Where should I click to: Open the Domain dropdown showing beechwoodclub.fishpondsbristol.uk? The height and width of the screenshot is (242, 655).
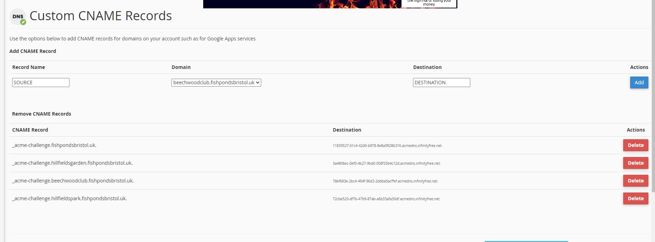pyautogui.click(x=216, y=83)
